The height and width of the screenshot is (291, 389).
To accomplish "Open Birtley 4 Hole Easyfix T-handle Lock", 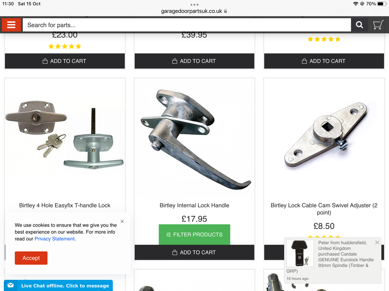I will (65, 205).
